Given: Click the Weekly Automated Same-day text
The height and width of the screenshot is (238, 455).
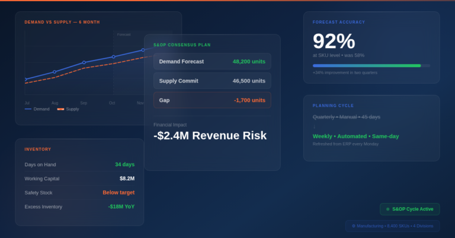Looking at the screenshot, I should coord(355,136).
